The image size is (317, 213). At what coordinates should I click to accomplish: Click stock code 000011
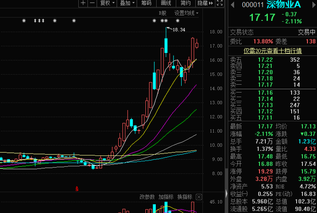[x=253, y=5]
